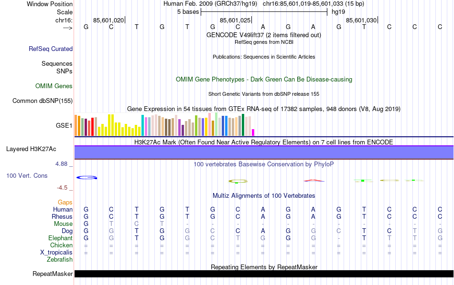
Task: Click the GSE1 gene expression label
Action: coord(64,125)
